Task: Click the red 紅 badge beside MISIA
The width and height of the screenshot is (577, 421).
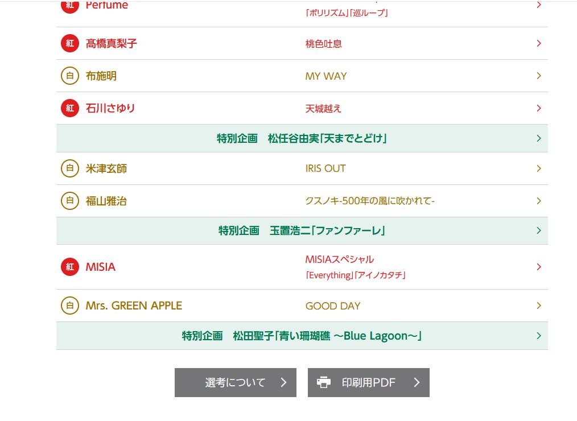Action: 70,267
